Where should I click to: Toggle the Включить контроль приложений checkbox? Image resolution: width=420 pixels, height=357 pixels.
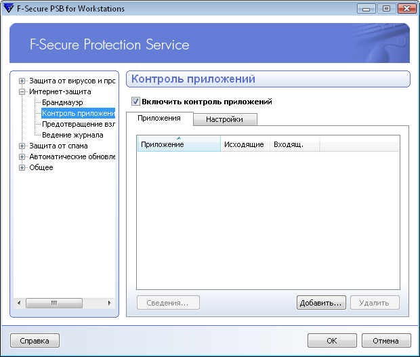135,102
